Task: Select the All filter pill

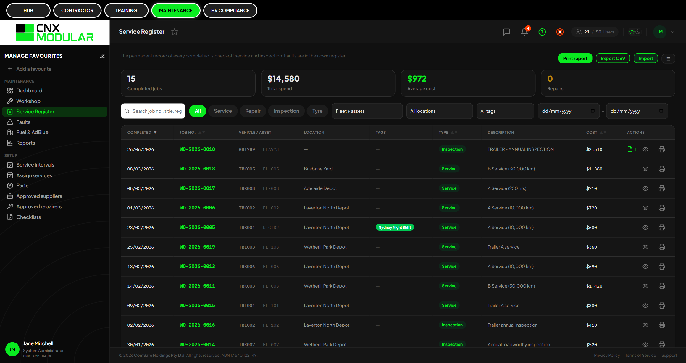Action: 198,111
